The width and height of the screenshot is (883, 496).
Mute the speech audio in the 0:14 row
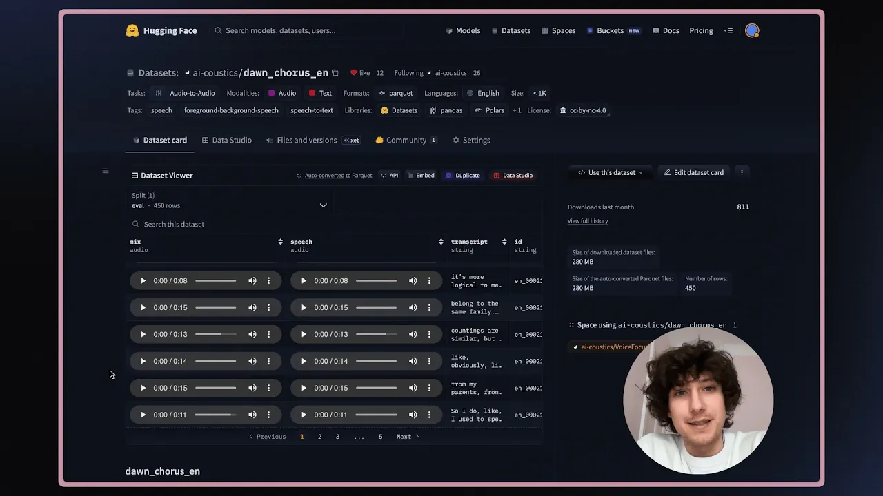[413, 361]
